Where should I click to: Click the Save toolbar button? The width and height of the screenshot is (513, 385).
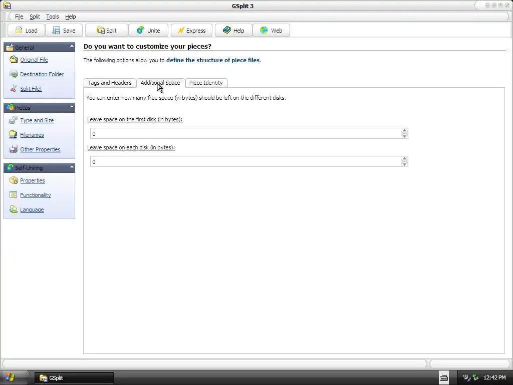(64, 31)
